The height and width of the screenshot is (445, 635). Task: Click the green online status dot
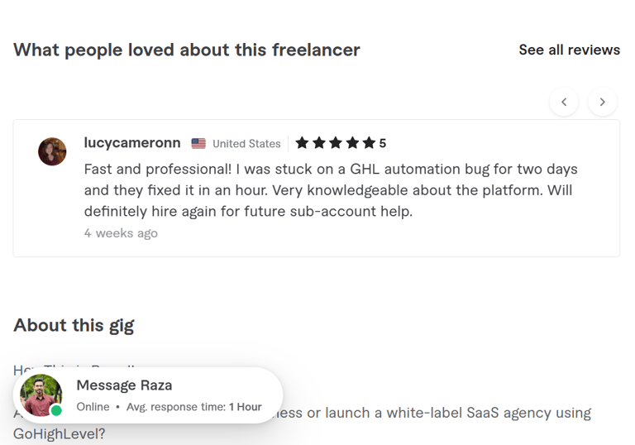56,410
